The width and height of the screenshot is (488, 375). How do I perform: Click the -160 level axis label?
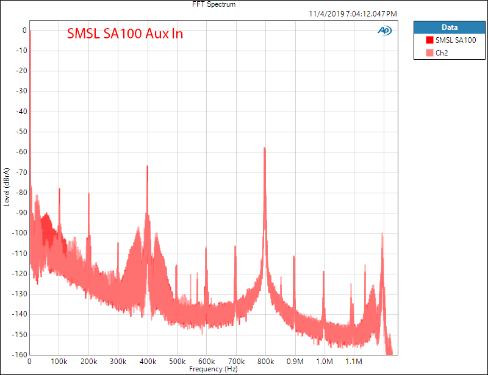click(x=20, y=354)
